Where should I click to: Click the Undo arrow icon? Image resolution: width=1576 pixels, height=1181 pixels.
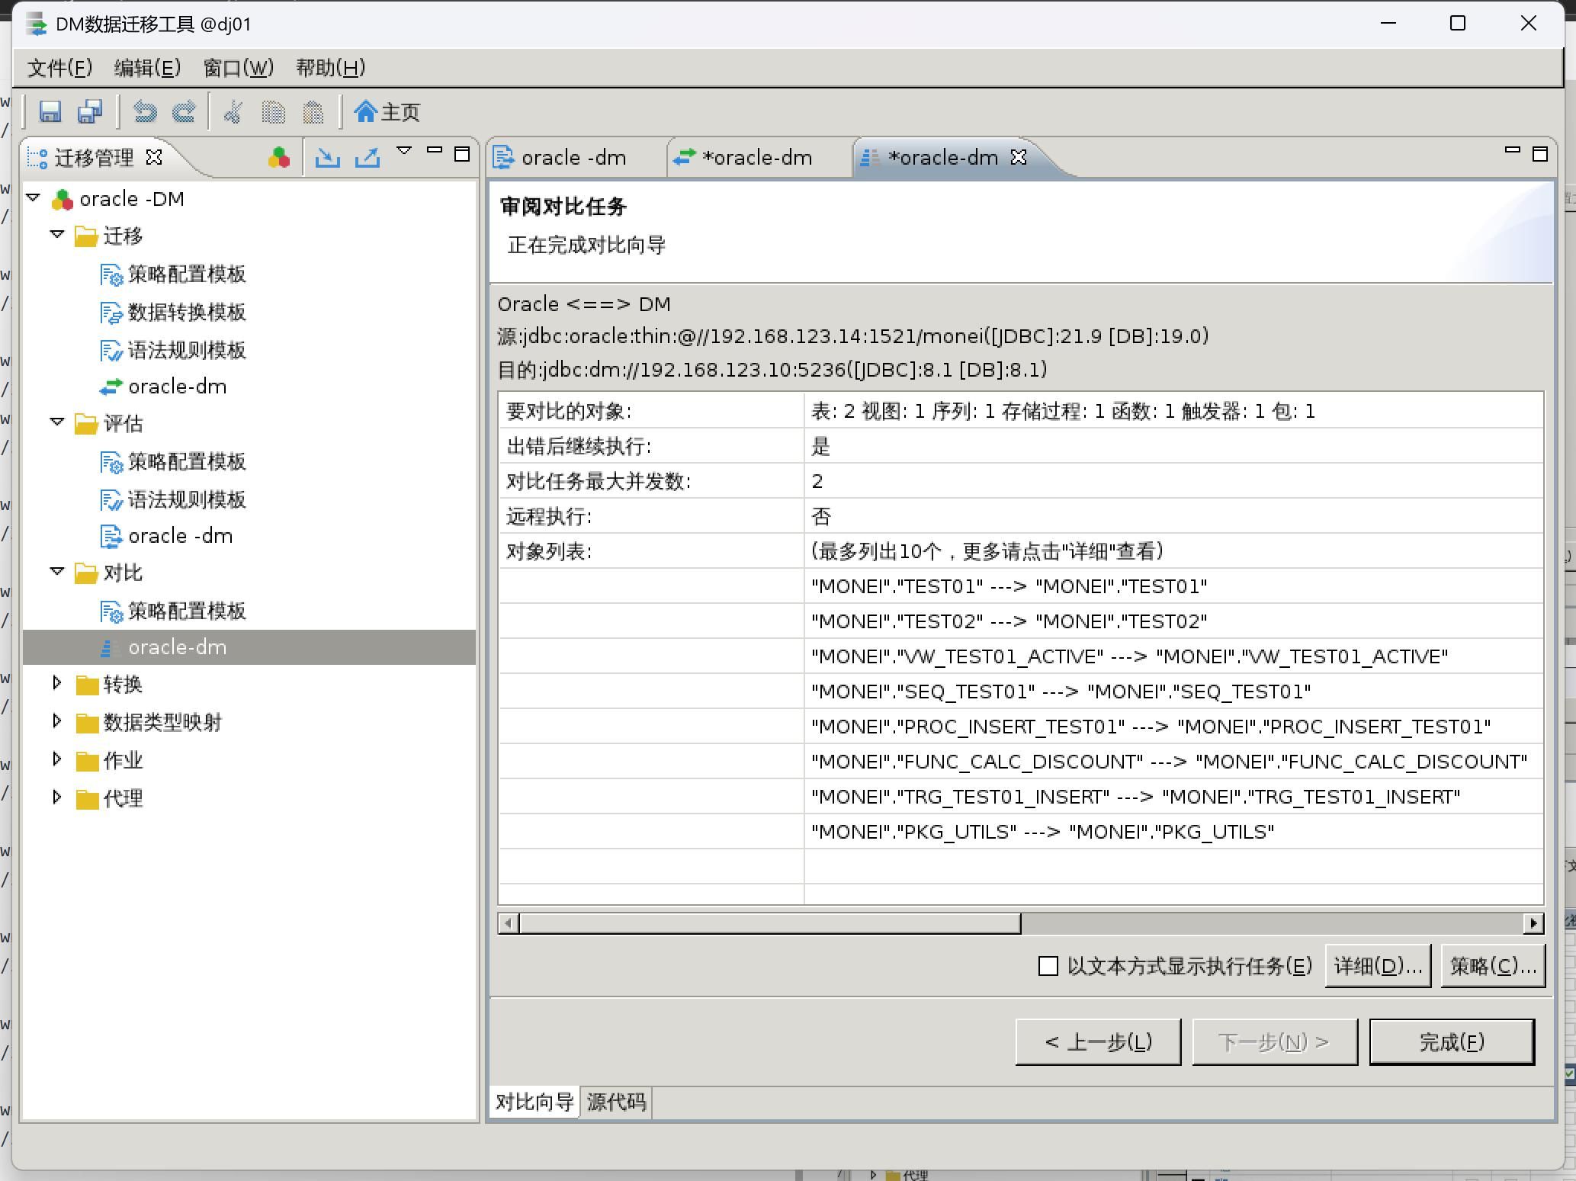click(145, 112)
